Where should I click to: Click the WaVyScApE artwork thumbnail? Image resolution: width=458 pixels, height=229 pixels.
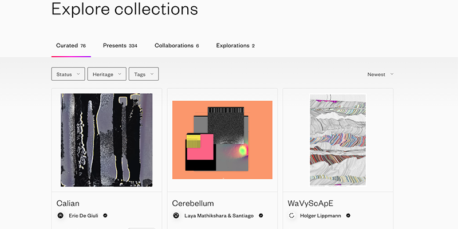coord(338,140)
